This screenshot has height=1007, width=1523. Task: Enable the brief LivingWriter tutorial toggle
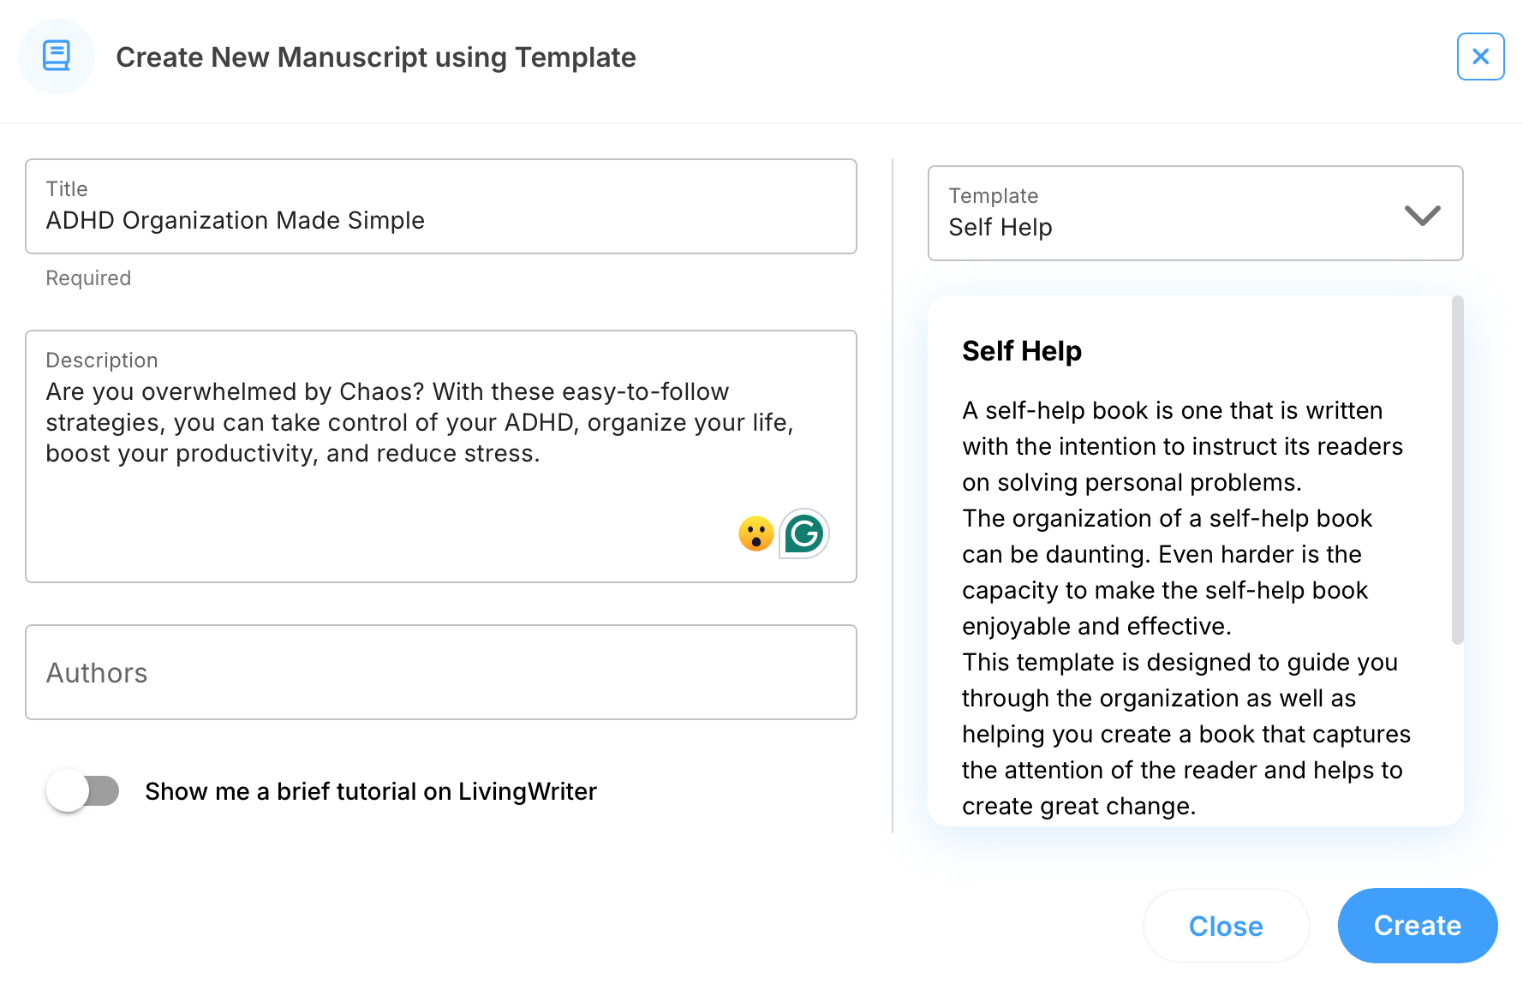(83, 791)
